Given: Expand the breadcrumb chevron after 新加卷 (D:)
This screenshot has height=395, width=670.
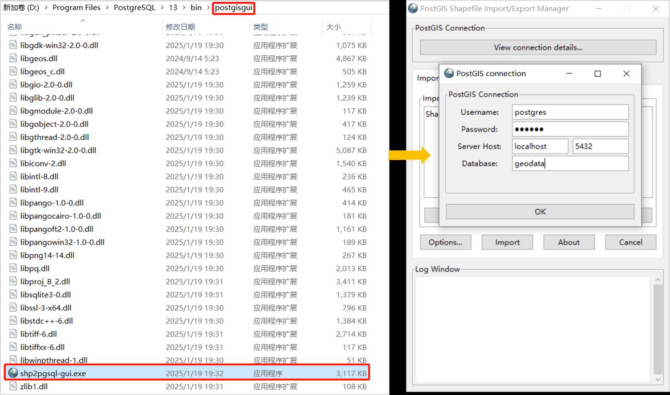Looking at the screenshot, I should tap(46, 8).
